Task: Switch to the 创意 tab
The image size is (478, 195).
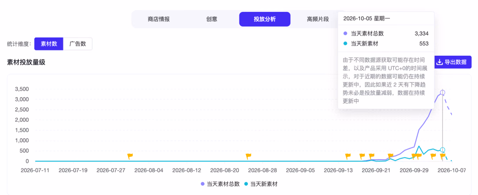Action: 212,19
